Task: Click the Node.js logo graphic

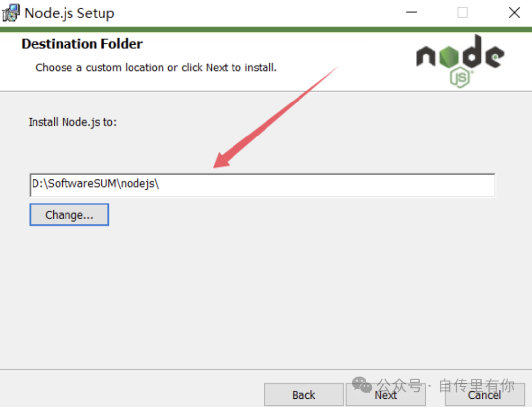Action: (x=460, y=61)
